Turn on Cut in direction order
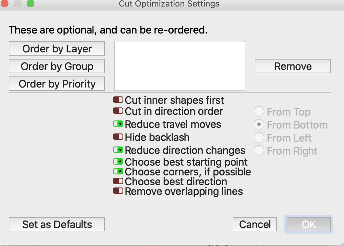Screen dimensions: 344x246 point(118,111)
